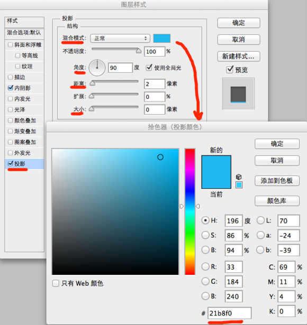This screenshot has height=325, width=307.
Task: Check the 只有 Web 颜色 checkbox
Action: tap(56, 283)
